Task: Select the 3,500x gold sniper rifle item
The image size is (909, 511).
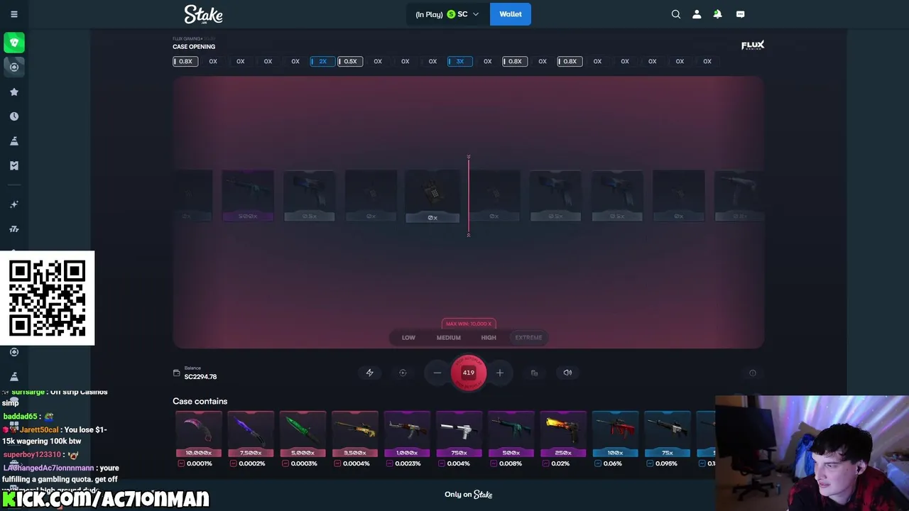Action: pyautogui.click(x=355, y=434)
